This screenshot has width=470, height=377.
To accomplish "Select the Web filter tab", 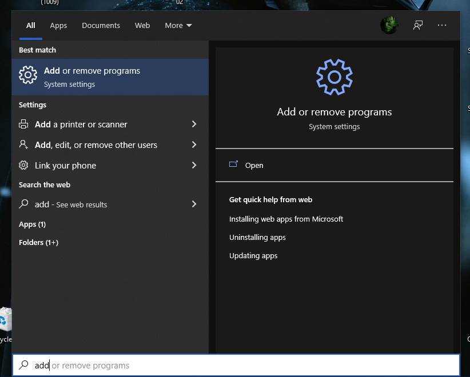I will (142, 26).
